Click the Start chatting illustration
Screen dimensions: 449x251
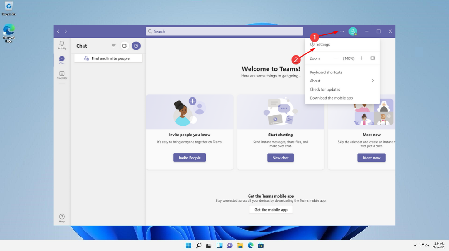[281, 112]
